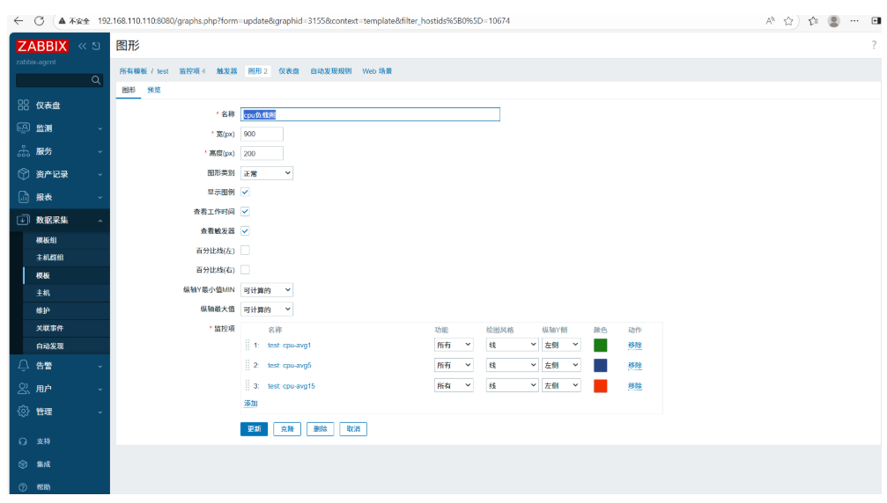Enable the 百分比线(右) checkbox
The width and height of the screenshot is (887, 503).
pos(245,270)
